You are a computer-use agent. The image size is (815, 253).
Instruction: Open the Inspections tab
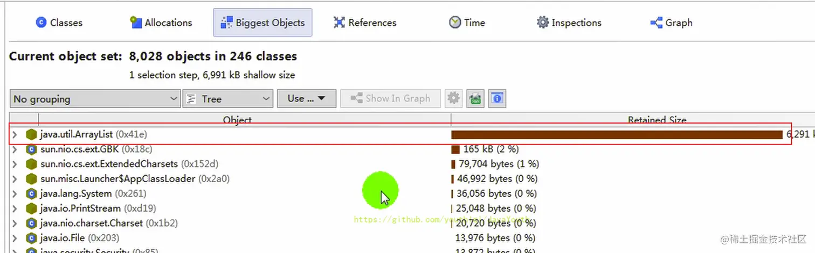[569, 23]
